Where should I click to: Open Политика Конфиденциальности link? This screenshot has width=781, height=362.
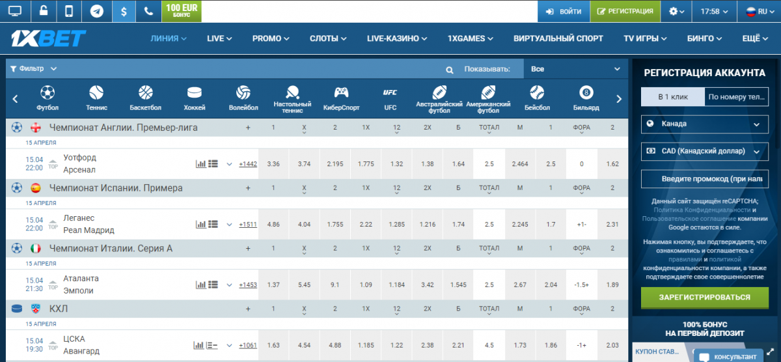pos(702,210)
